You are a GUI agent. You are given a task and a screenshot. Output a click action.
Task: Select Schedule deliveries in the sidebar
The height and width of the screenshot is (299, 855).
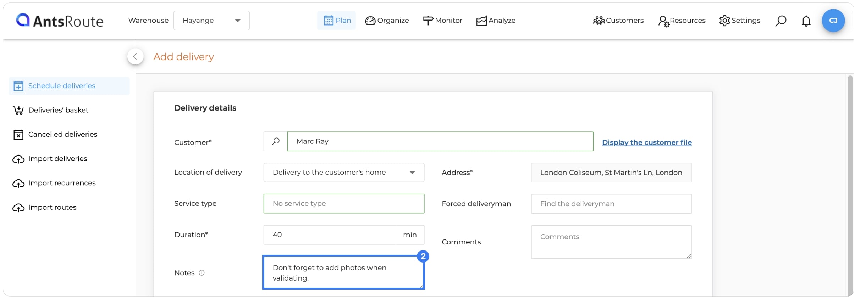pos(69,86)
